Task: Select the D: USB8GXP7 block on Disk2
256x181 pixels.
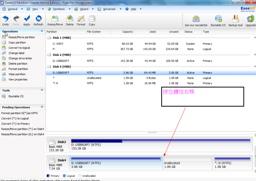Action: pos(161,145)
